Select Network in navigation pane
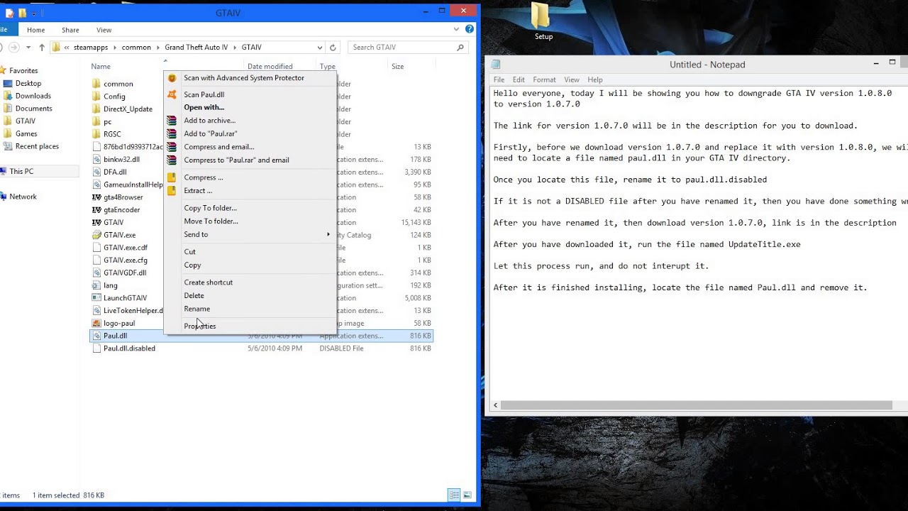The image size is (908, 511). pyautogui.click(x=23, y=197)
